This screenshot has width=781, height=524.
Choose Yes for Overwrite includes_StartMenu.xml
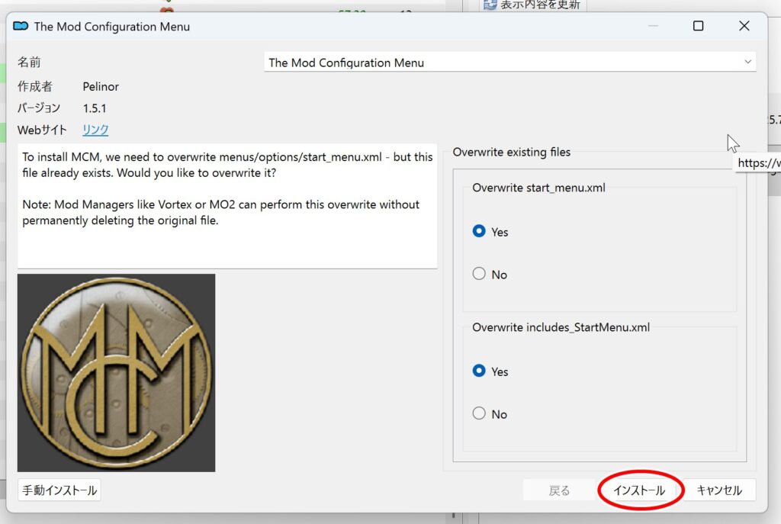click(x=479, y=371)
